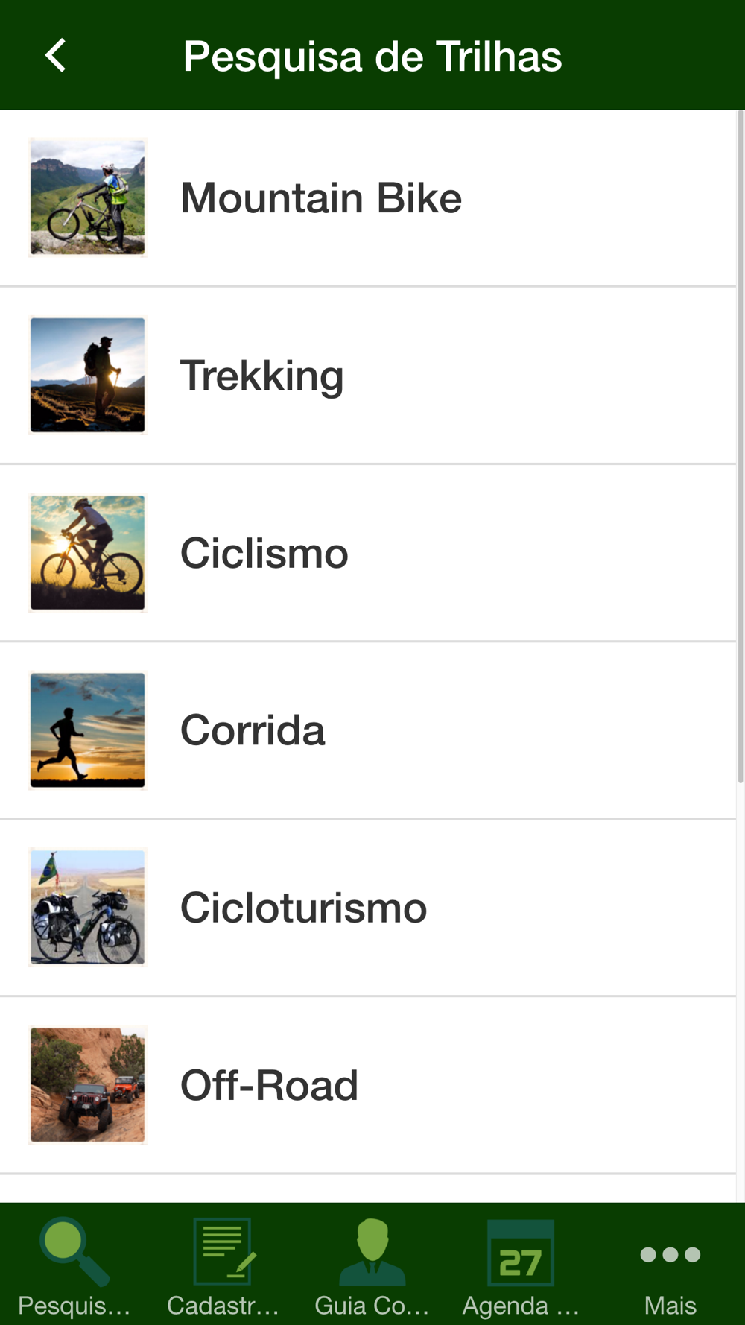Open the Mais three-dots icon
This screenshot has width=745, height=1325.
pos(670,1255)
